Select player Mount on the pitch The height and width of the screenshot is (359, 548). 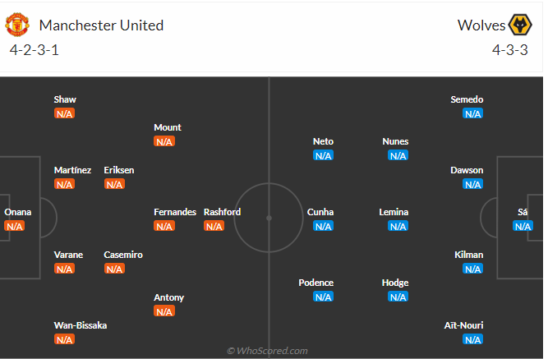(168, 127)
